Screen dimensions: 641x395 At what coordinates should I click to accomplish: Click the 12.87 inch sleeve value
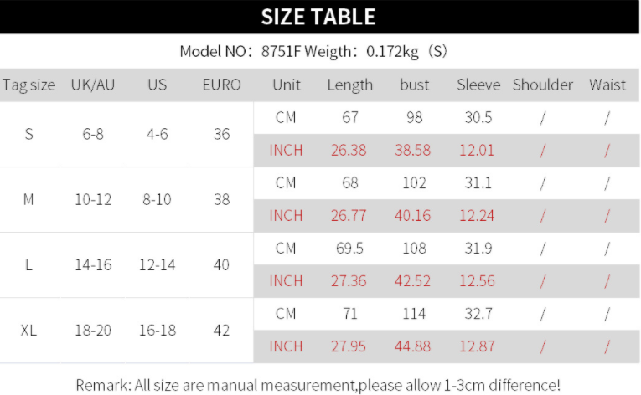pos(478,346)
